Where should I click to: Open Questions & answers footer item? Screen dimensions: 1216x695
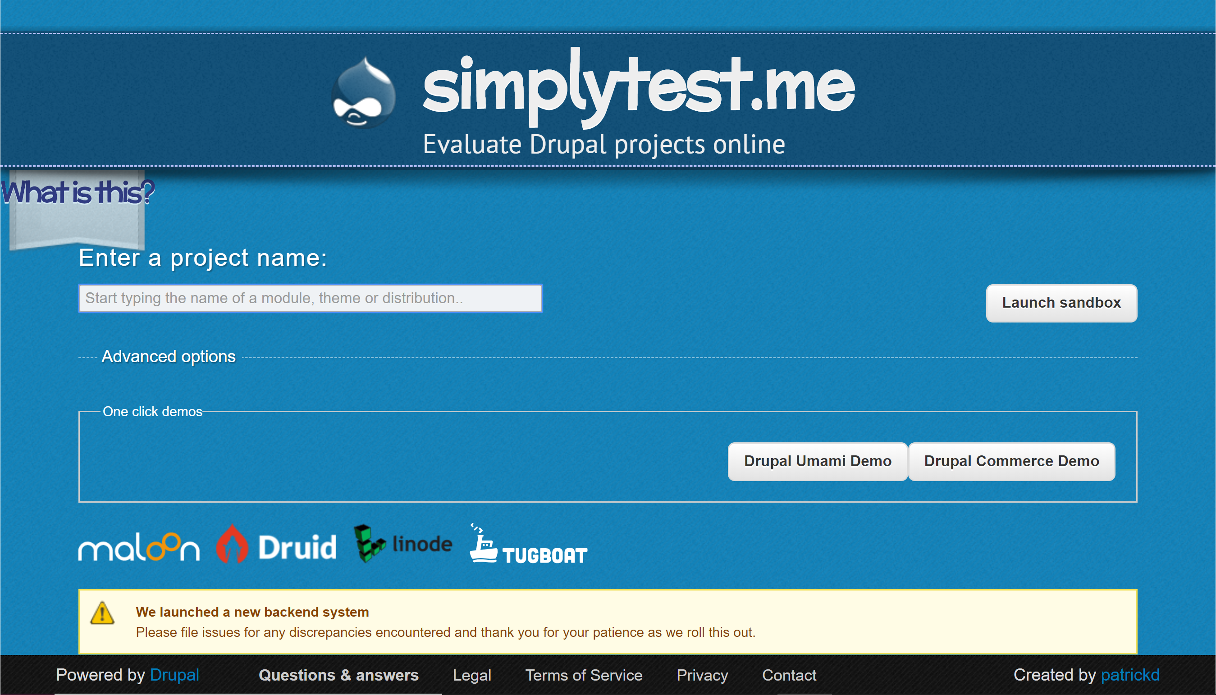pyautogui.click(x=338, y=675)
